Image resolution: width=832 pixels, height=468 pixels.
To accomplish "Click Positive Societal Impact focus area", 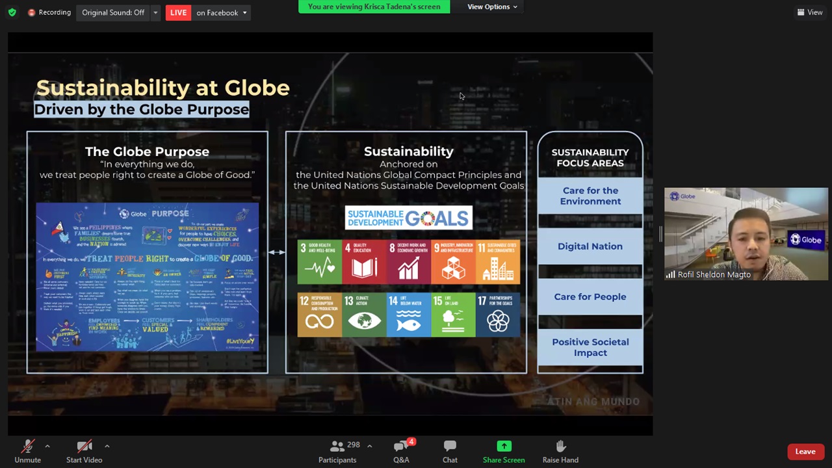I will [x=590, y=347].
